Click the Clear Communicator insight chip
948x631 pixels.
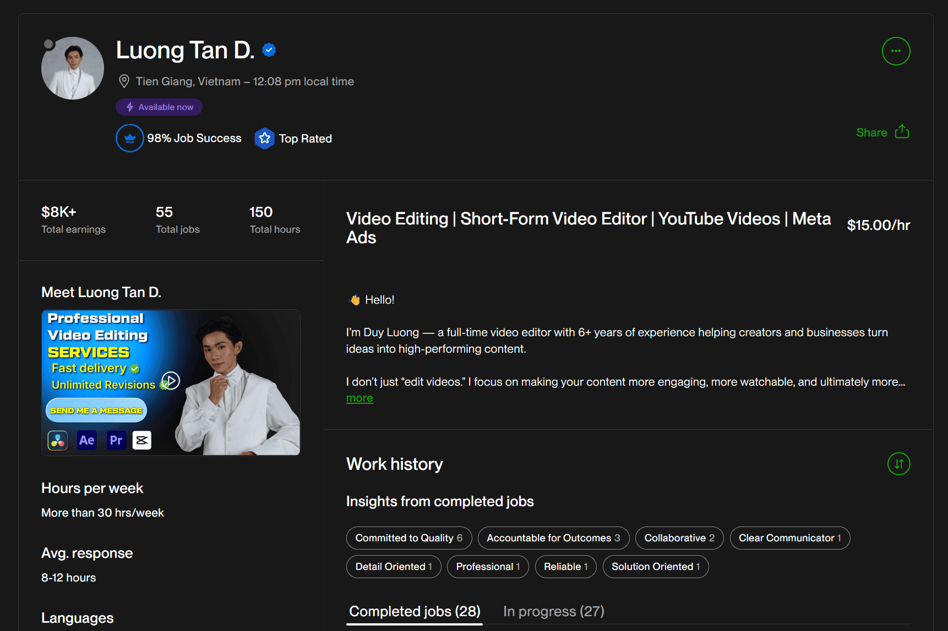pos(789,538)
